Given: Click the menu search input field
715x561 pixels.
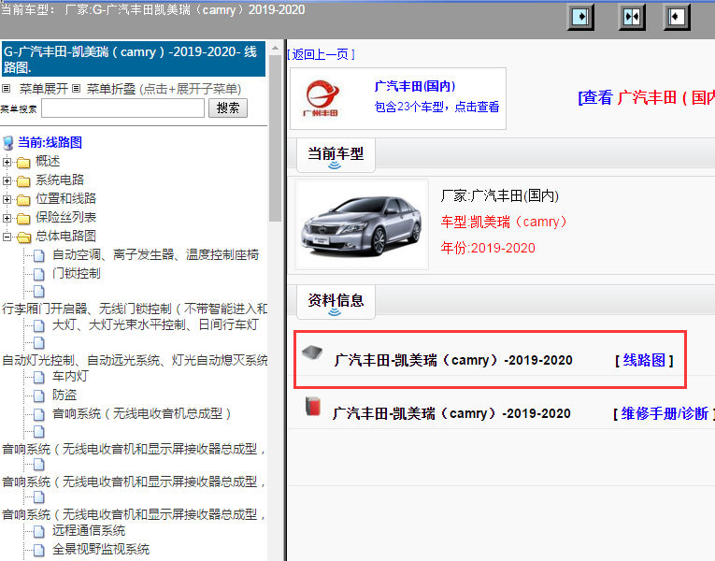Looking at the screenshot, I should 122,108.
